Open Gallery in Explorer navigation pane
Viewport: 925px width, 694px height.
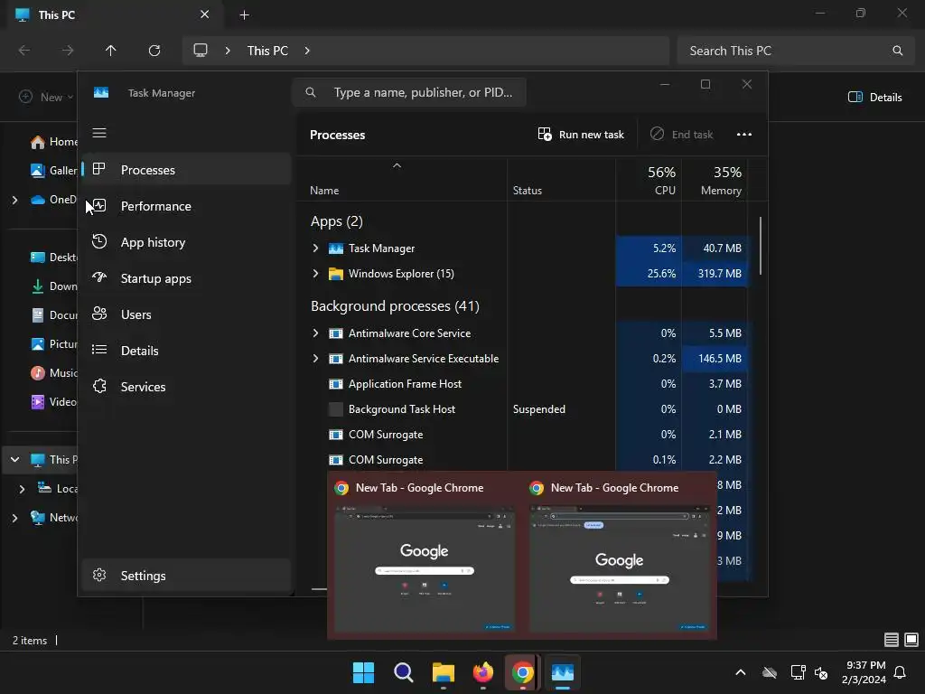[53, 171]
